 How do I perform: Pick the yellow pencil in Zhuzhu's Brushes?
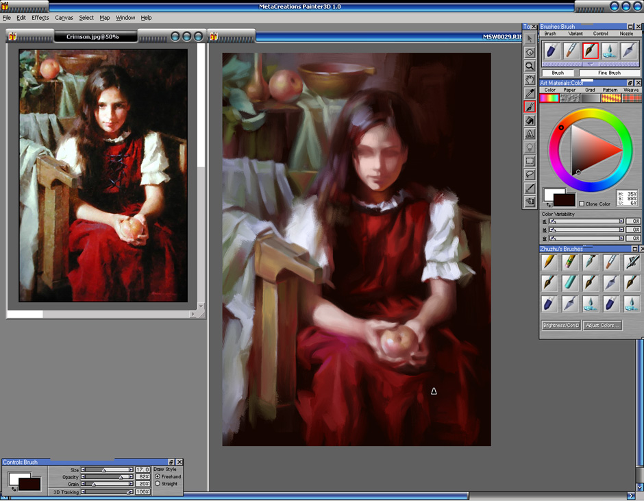[549, 262]
